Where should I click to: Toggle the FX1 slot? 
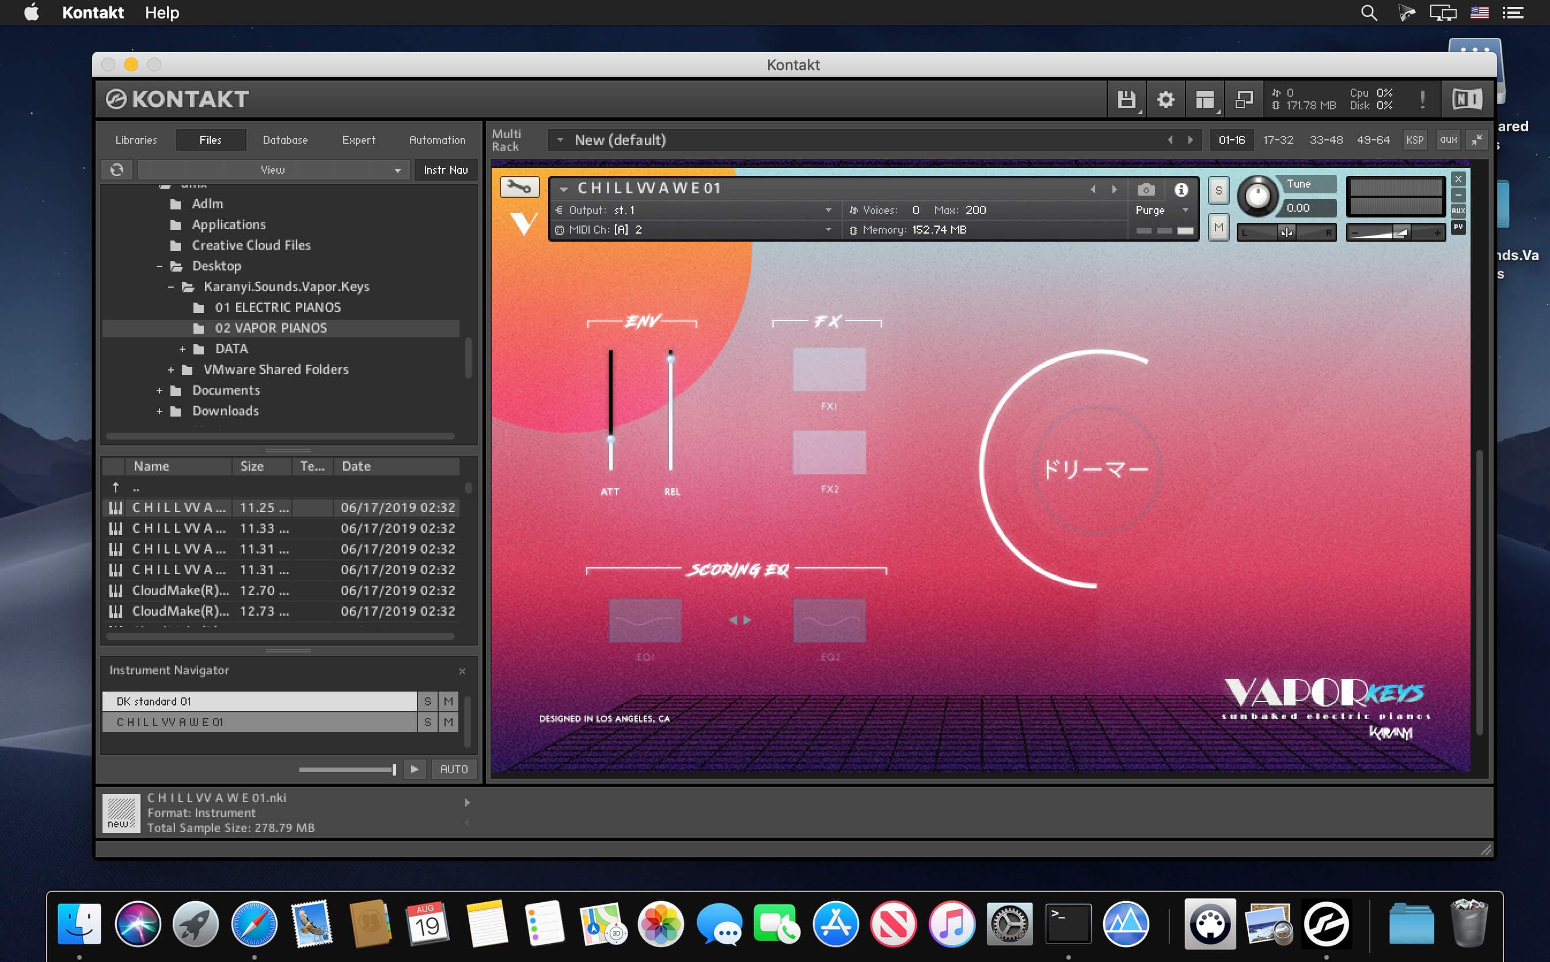click(x=829, y=369)
